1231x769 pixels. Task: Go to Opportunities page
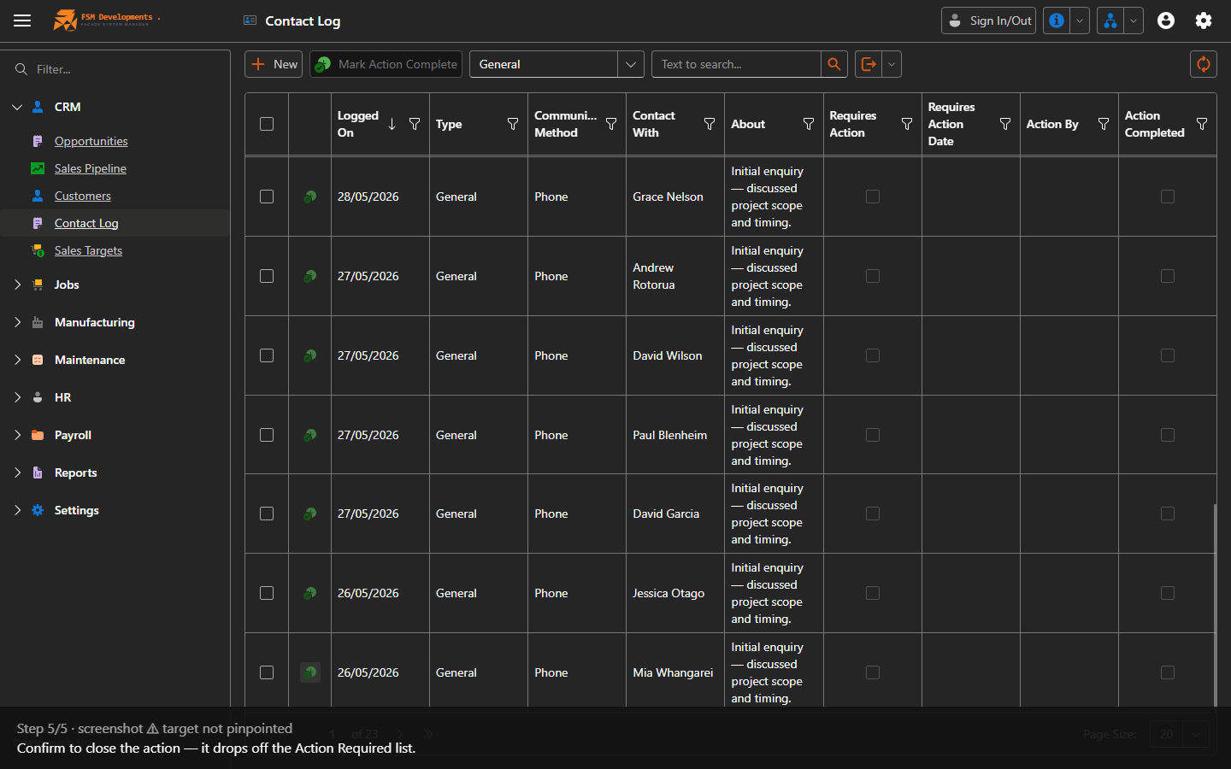pos(91,141)
